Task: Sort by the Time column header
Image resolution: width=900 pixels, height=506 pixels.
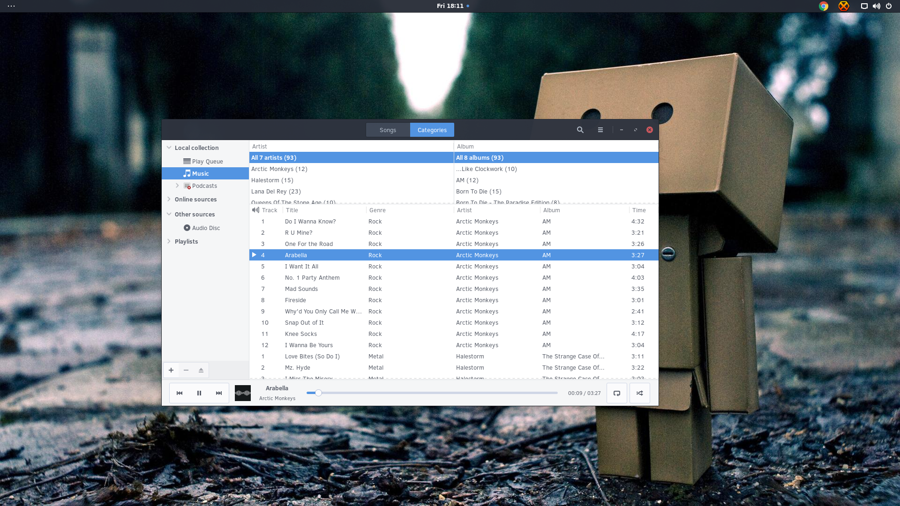Action: pos(643,210)
